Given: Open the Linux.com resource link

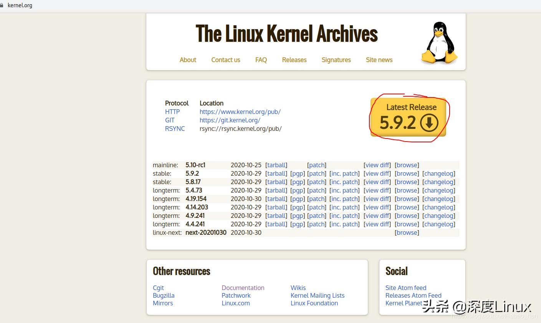Looking at the screenshot, I should 236,303.
